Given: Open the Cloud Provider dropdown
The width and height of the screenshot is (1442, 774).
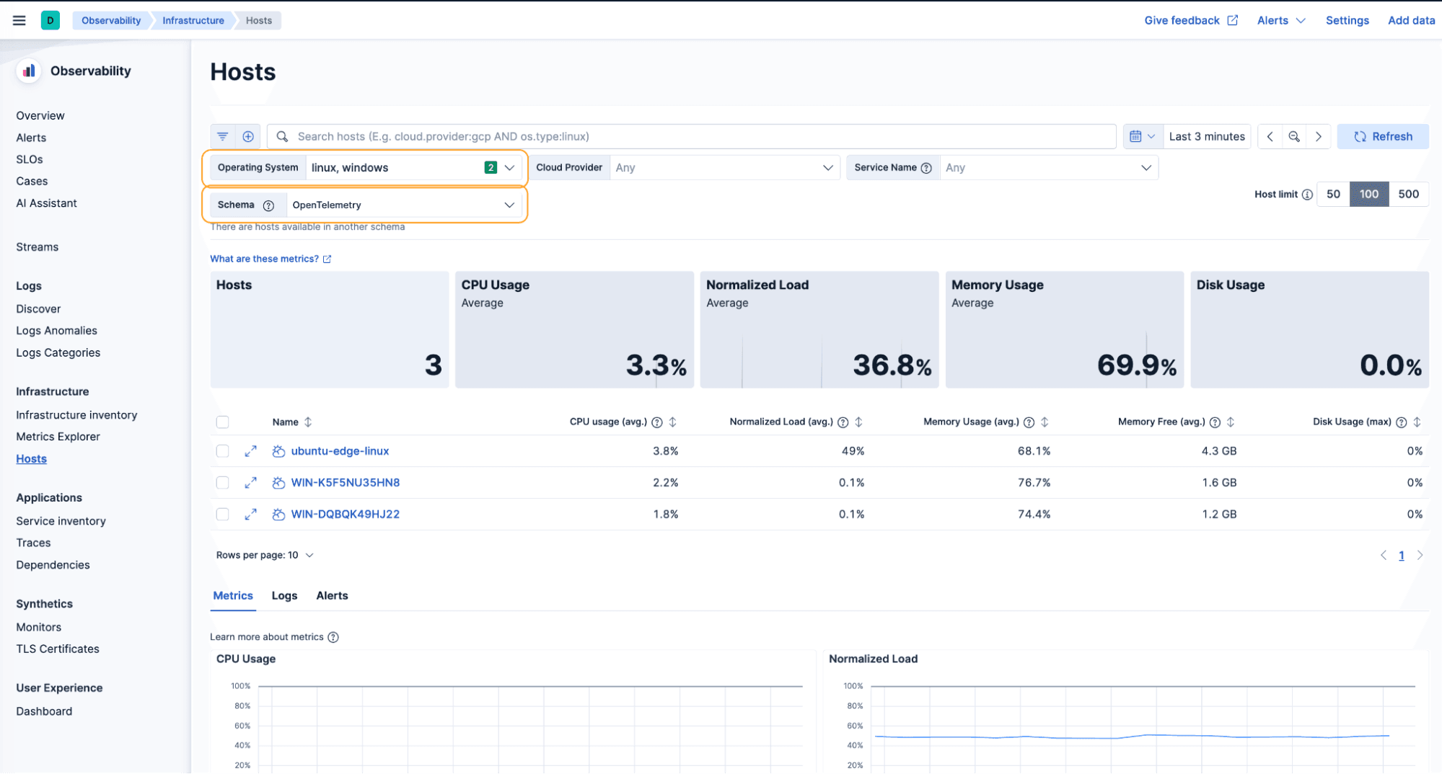Looking at the screenshot, I should pos(724,168).
